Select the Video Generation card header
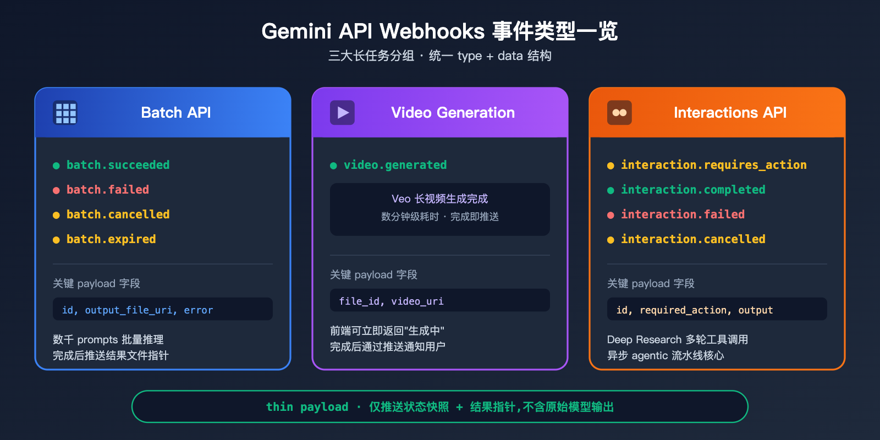Viewport: 880px width, 440px height. (x=440, y=113)
